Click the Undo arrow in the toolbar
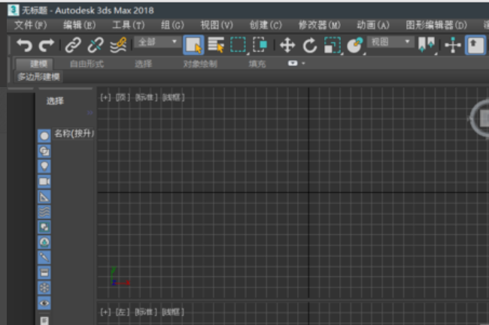 24,46
